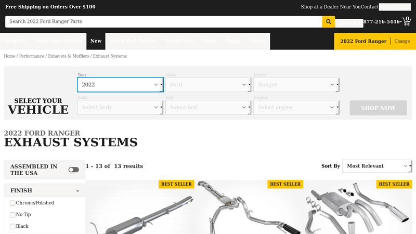Open the third product with chrome tip kit

coord(358,207)
